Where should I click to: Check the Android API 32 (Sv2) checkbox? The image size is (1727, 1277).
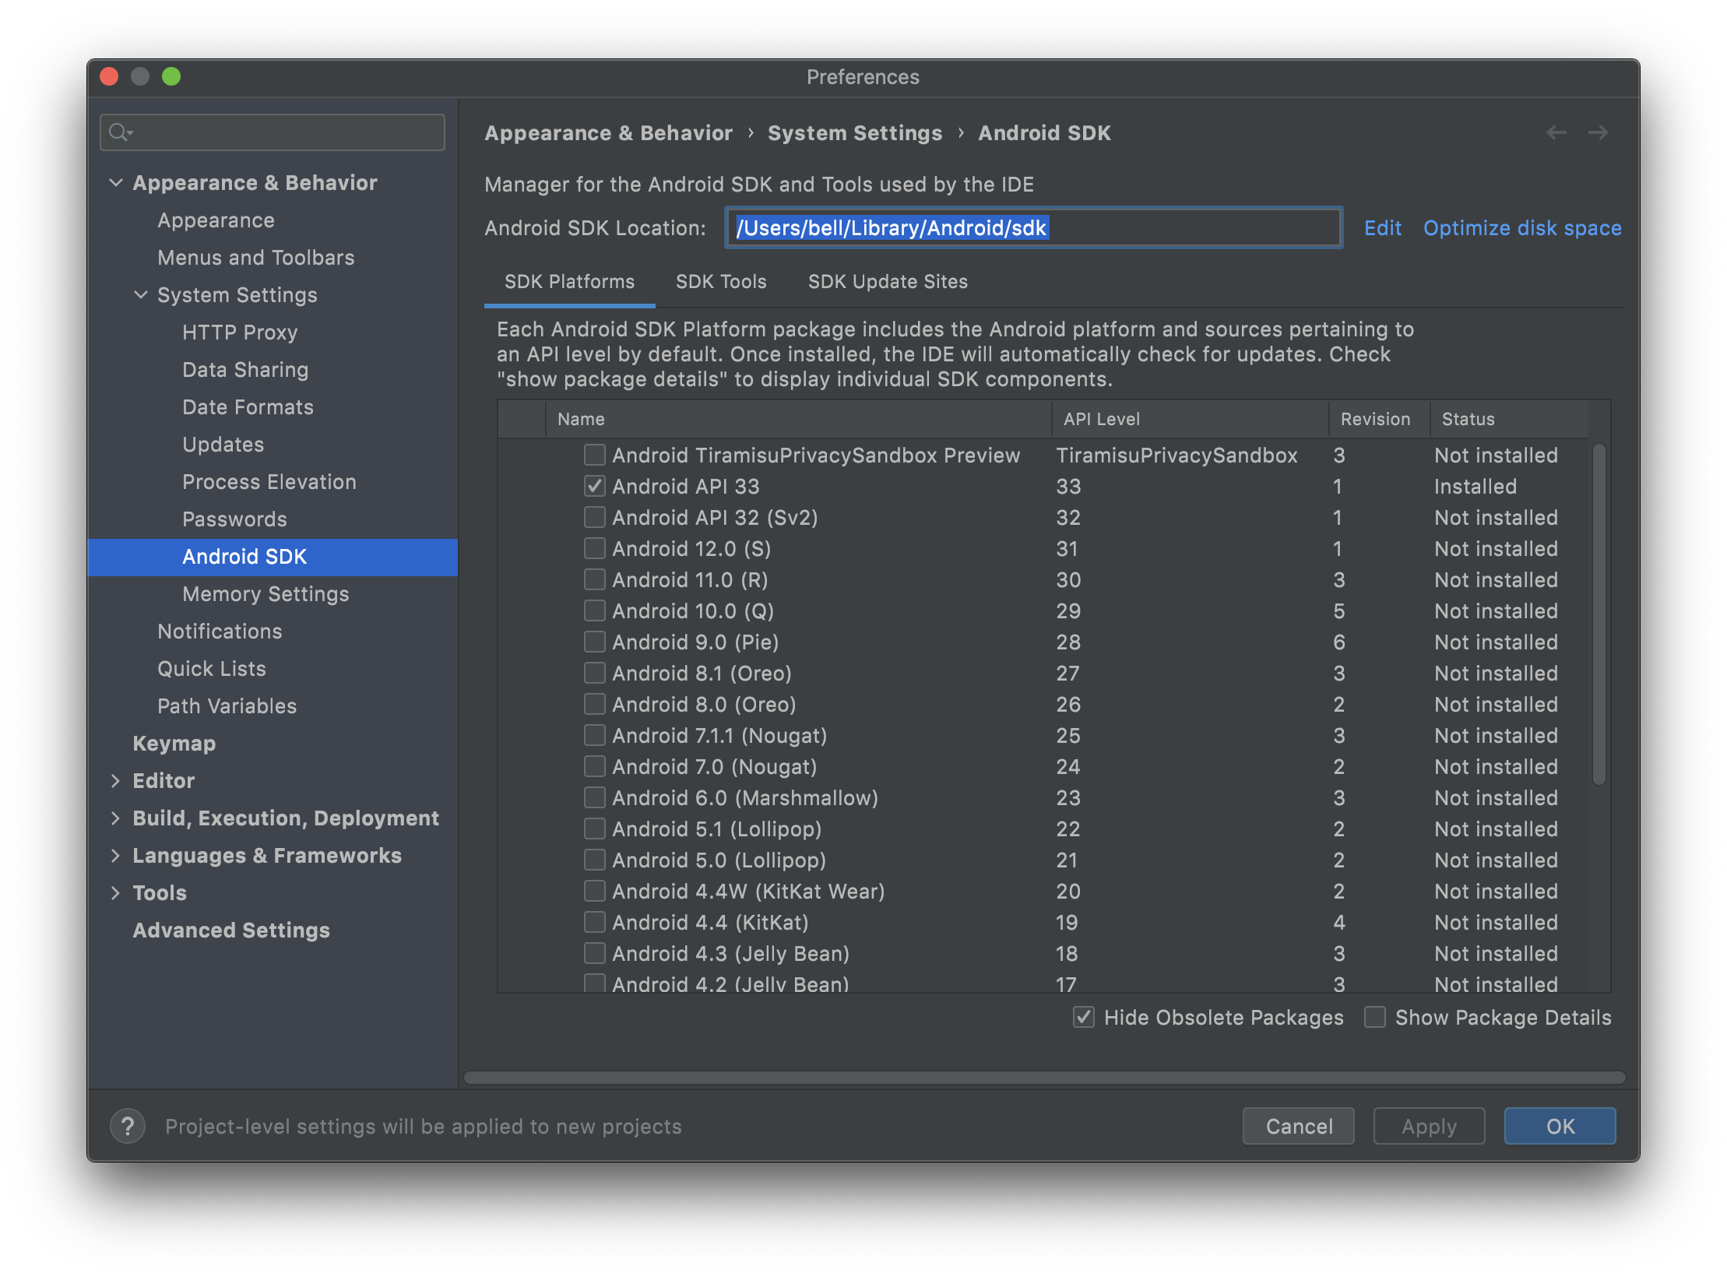point(595,517)
